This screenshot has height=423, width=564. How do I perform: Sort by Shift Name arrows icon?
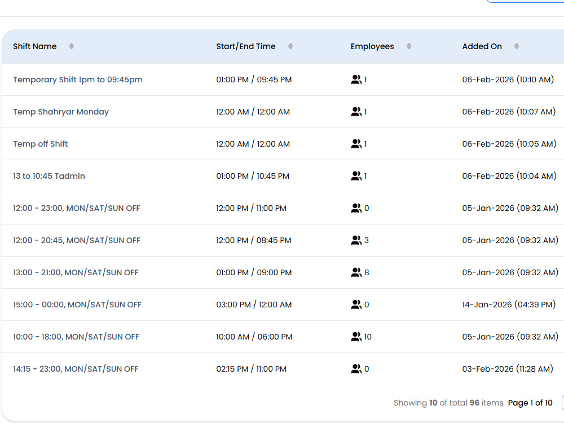pyautogui.click(x=72, y=46)
